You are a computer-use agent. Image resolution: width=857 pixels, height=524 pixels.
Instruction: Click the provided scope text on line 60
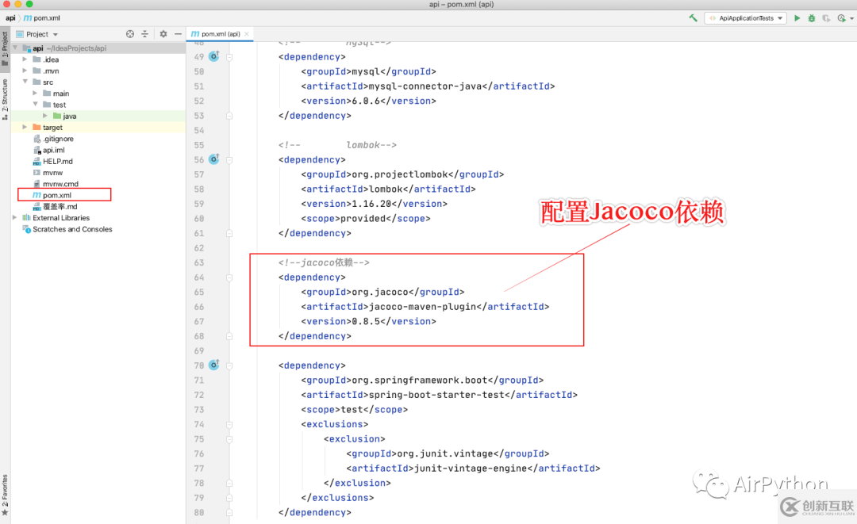pos(363,218)
